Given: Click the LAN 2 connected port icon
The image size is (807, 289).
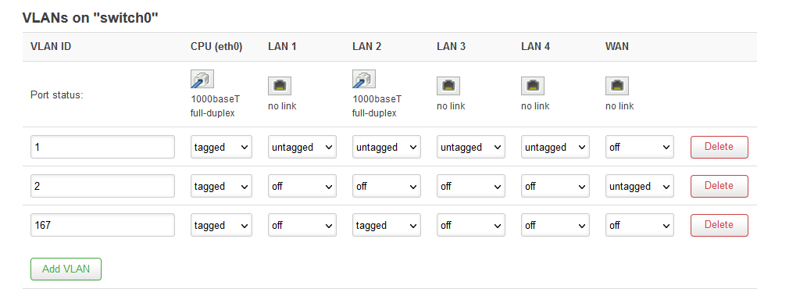Looking at the screenshot, I should coord(364,79).
